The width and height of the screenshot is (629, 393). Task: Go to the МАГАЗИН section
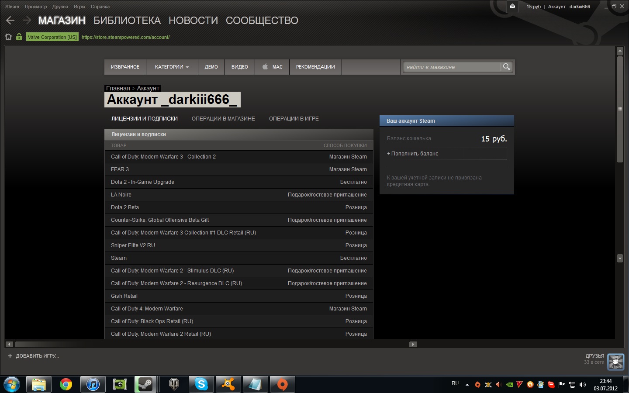(x=62, y=21)
